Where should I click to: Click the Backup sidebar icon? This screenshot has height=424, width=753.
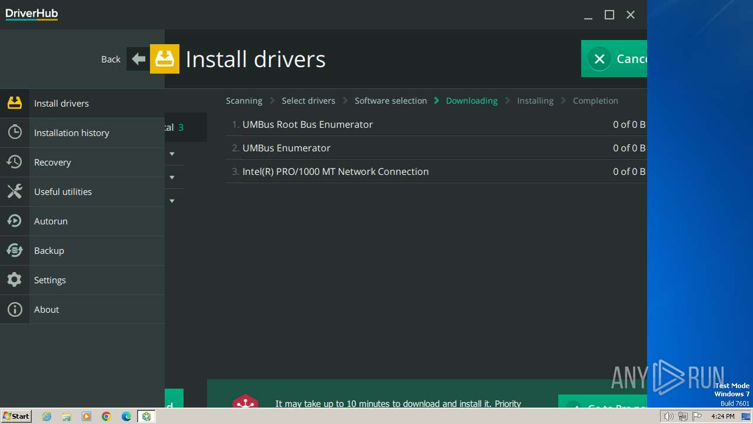click(x=15, y=250)
